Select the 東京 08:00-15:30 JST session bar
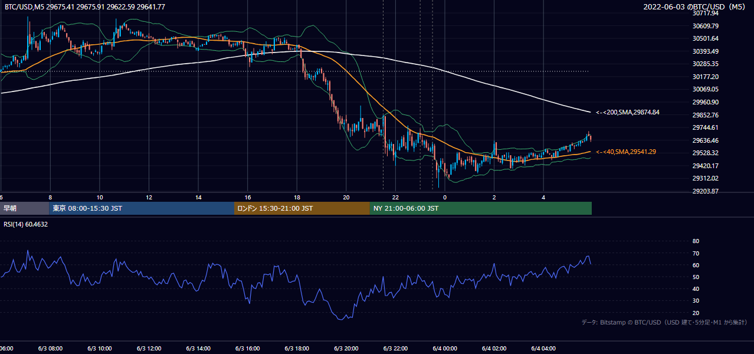The height and width of the screenshot is (354, 754). pos(142,208)
